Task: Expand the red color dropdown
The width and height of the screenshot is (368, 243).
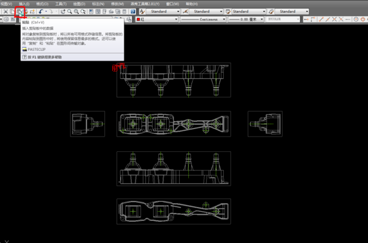Action: pos(157,20)
